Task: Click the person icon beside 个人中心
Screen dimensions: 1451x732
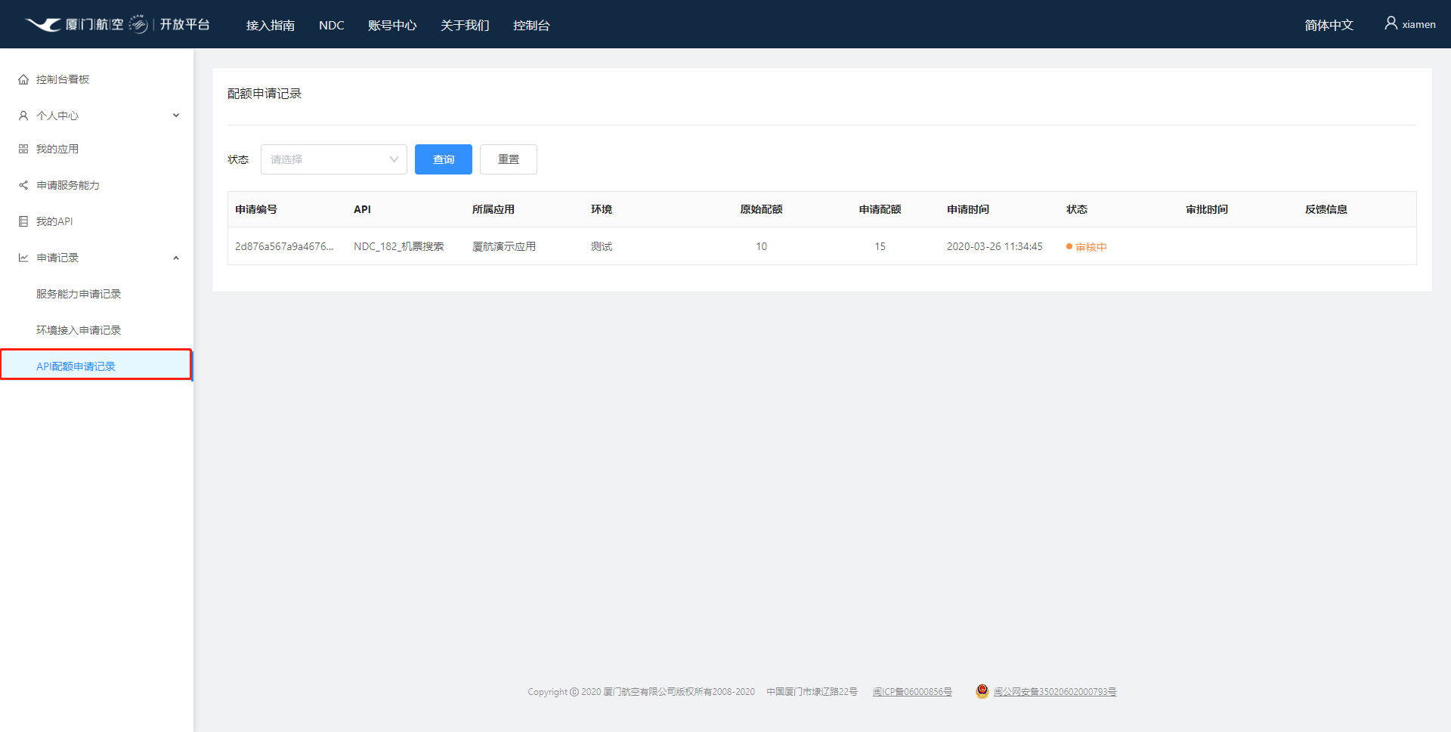Action: click(23, 116)
